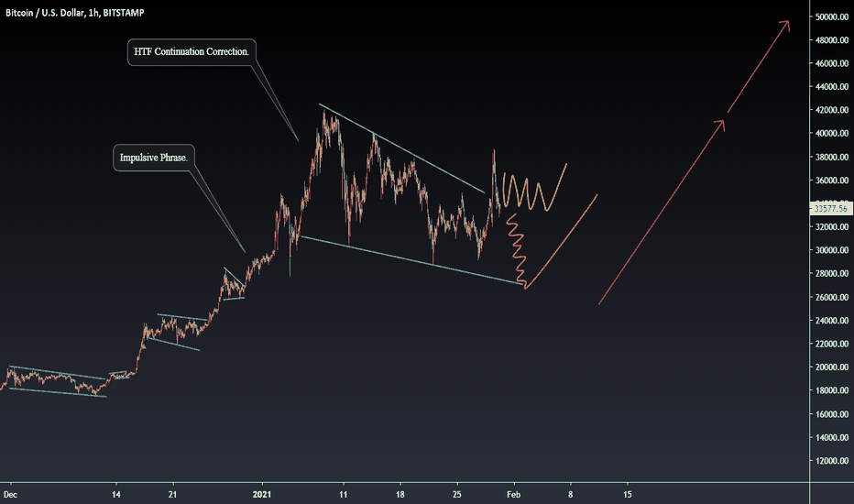This screenshot has height=504, width=854.
Task: Click the 24000.00 price axis label
Action: (832, 321)
